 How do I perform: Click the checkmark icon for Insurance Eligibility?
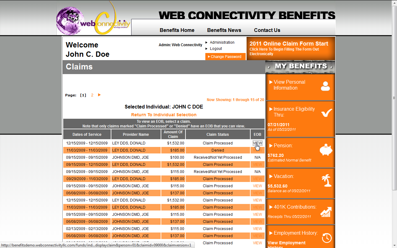click(327, 113)
